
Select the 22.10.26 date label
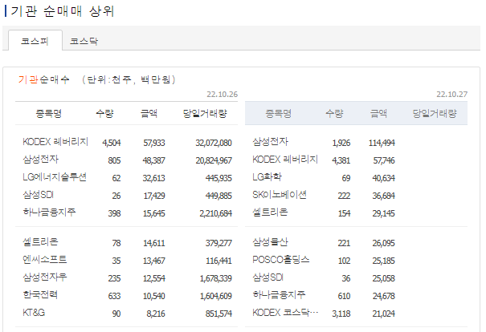tap(223, 95)
